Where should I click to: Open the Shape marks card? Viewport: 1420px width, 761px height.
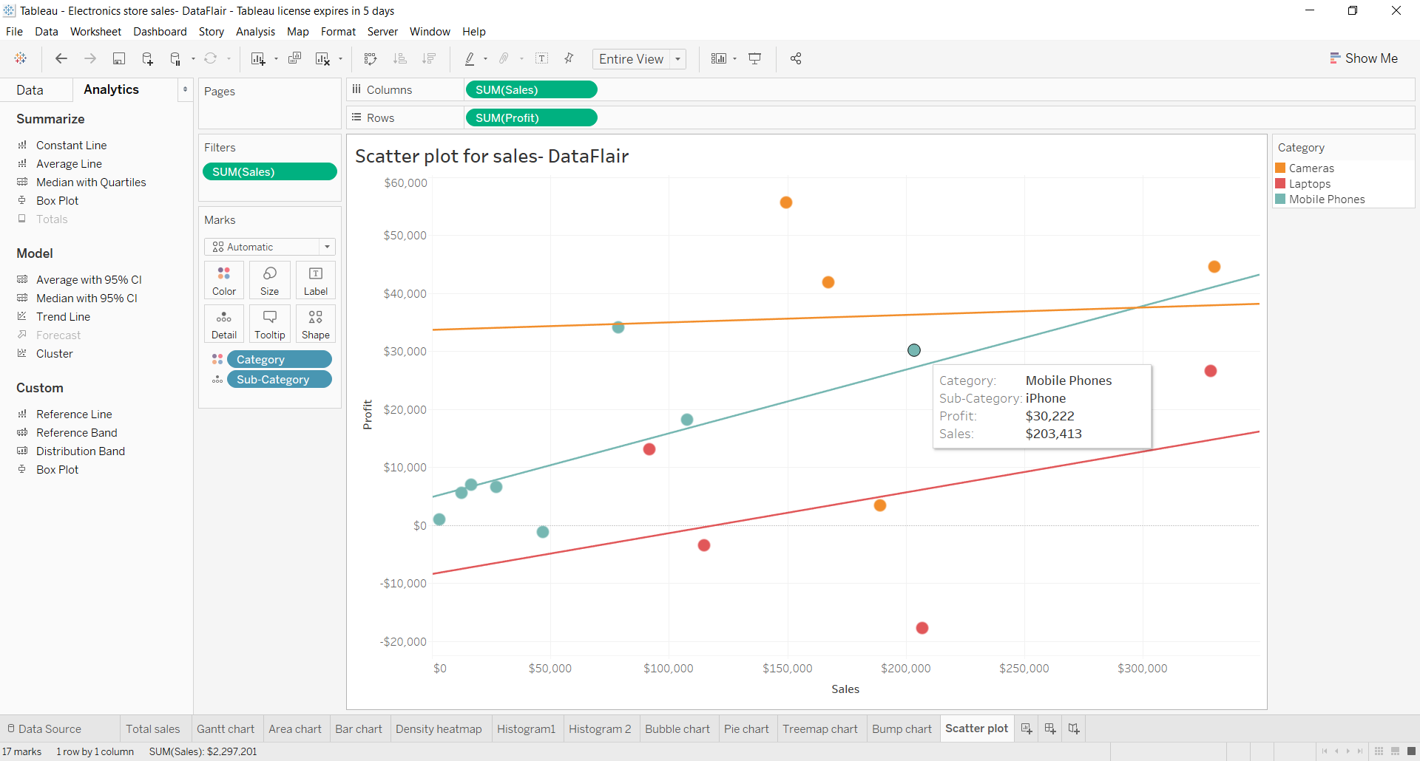[316, 324]
